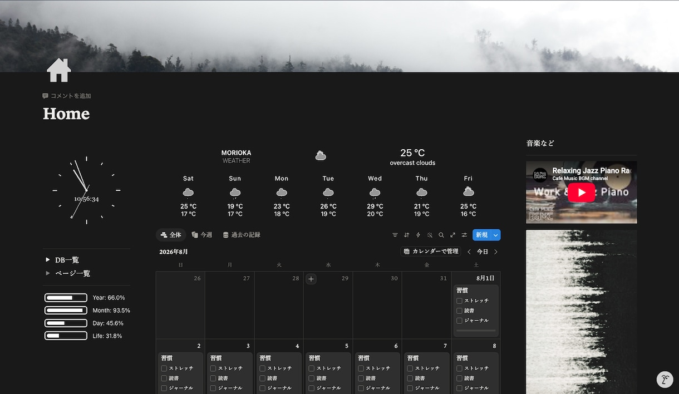Expand the DB一覧 toggle triangle
Viewport: 679px width, 394px height.
coord(48,260)
